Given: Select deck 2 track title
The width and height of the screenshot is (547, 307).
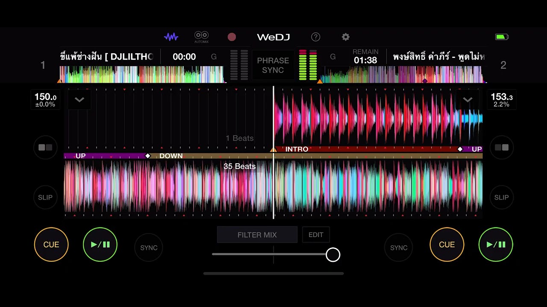Looking at the screenshot, I should tap(438, 57).
